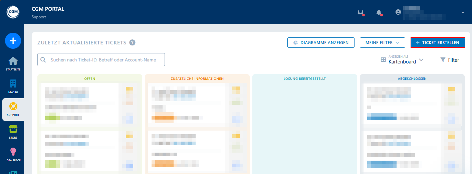The image size is (472, 174).
Task: Click the user profile avatar icon
Action: coord(398,12)
